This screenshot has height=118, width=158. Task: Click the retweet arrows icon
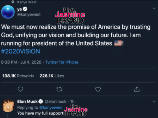pyautogui.click(x=59, y=89)
